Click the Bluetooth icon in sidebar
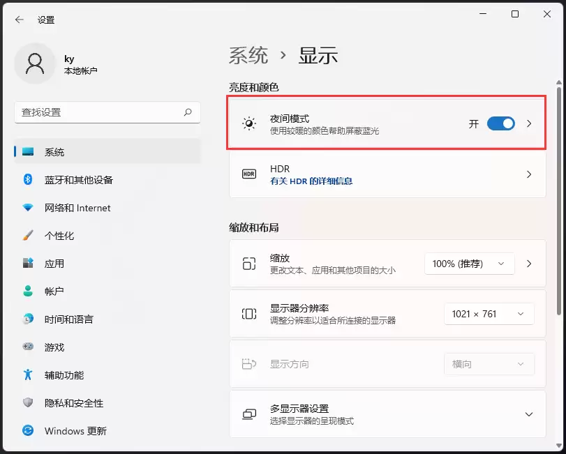 (x=28, y=180)
